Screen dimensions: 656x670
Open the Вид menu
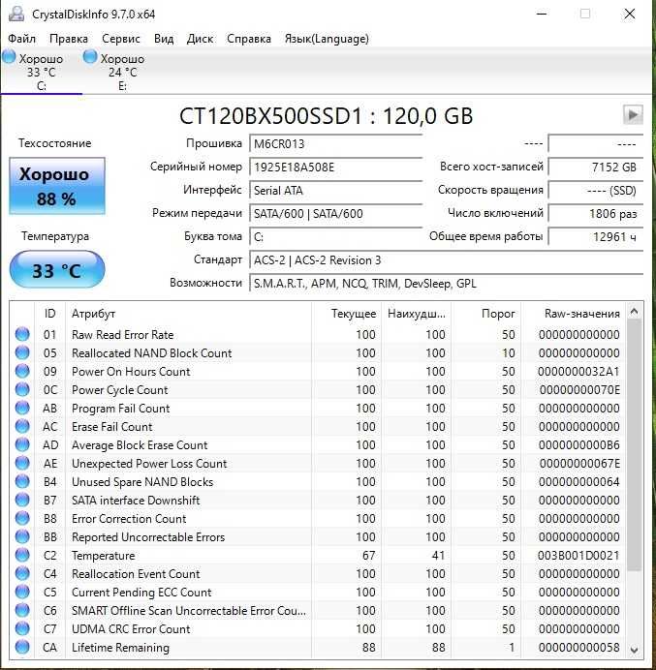[x=164, y=39]
